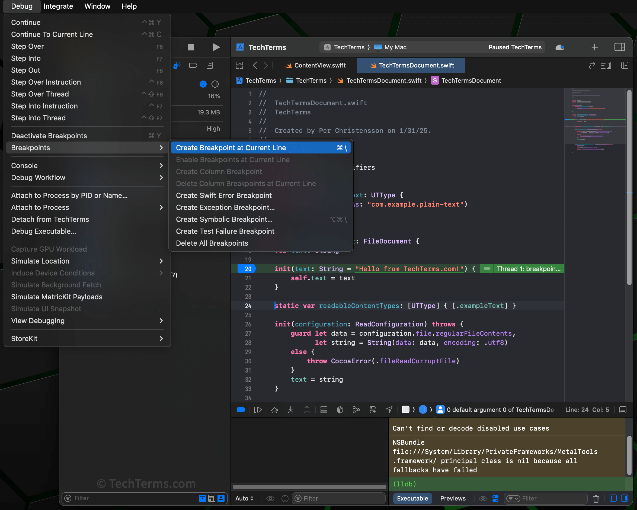Expand the Attach to Process submenu
Screen dimensions: 637x510
[87, 207]
